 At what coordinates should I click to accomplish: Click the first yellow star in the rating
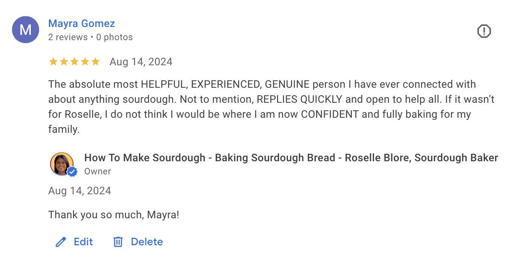(53, 61)
